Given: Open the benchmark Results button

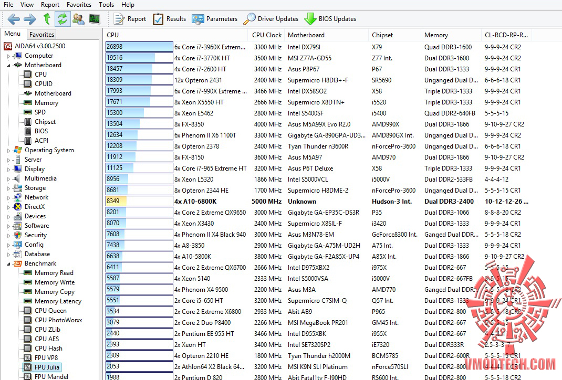Looking at the screenshot, I should [x=169, y=18].
